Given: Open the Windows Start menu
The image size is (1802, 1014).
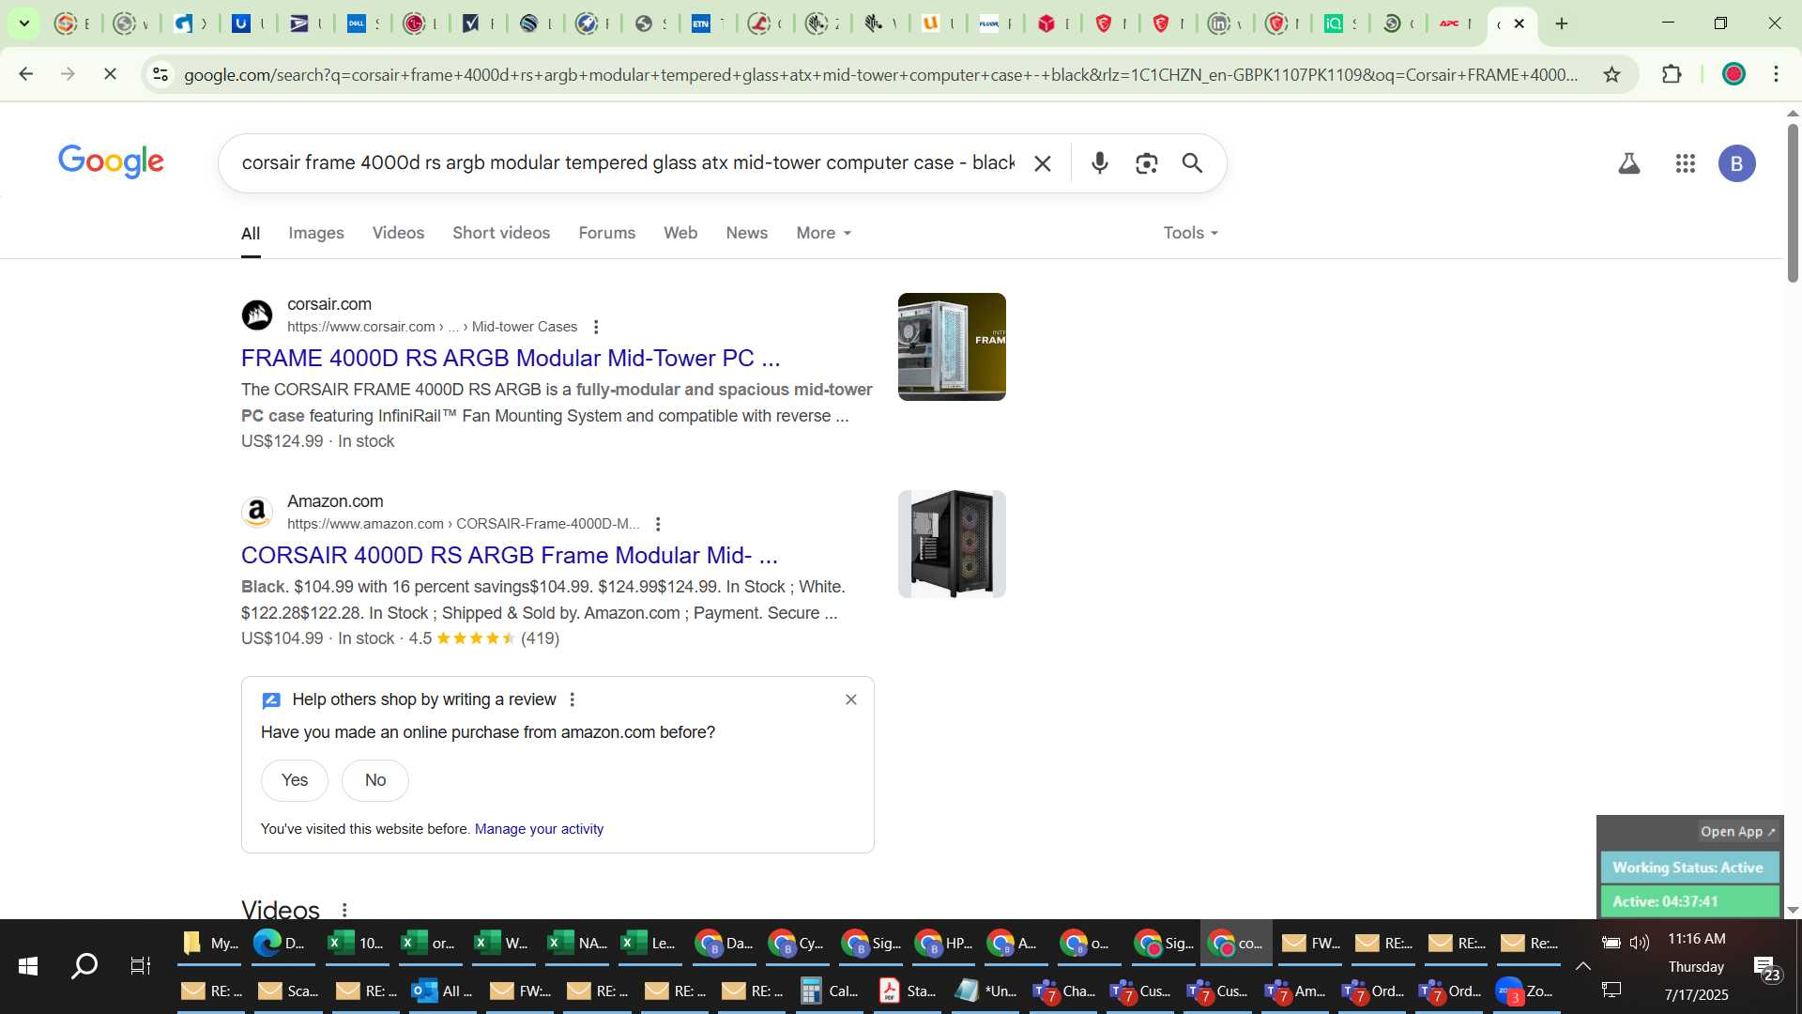Looking at the screenshot, I should pos(28,965).
